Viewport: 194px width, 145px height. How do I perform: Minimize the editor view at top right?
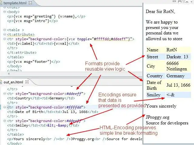(174, 1)
